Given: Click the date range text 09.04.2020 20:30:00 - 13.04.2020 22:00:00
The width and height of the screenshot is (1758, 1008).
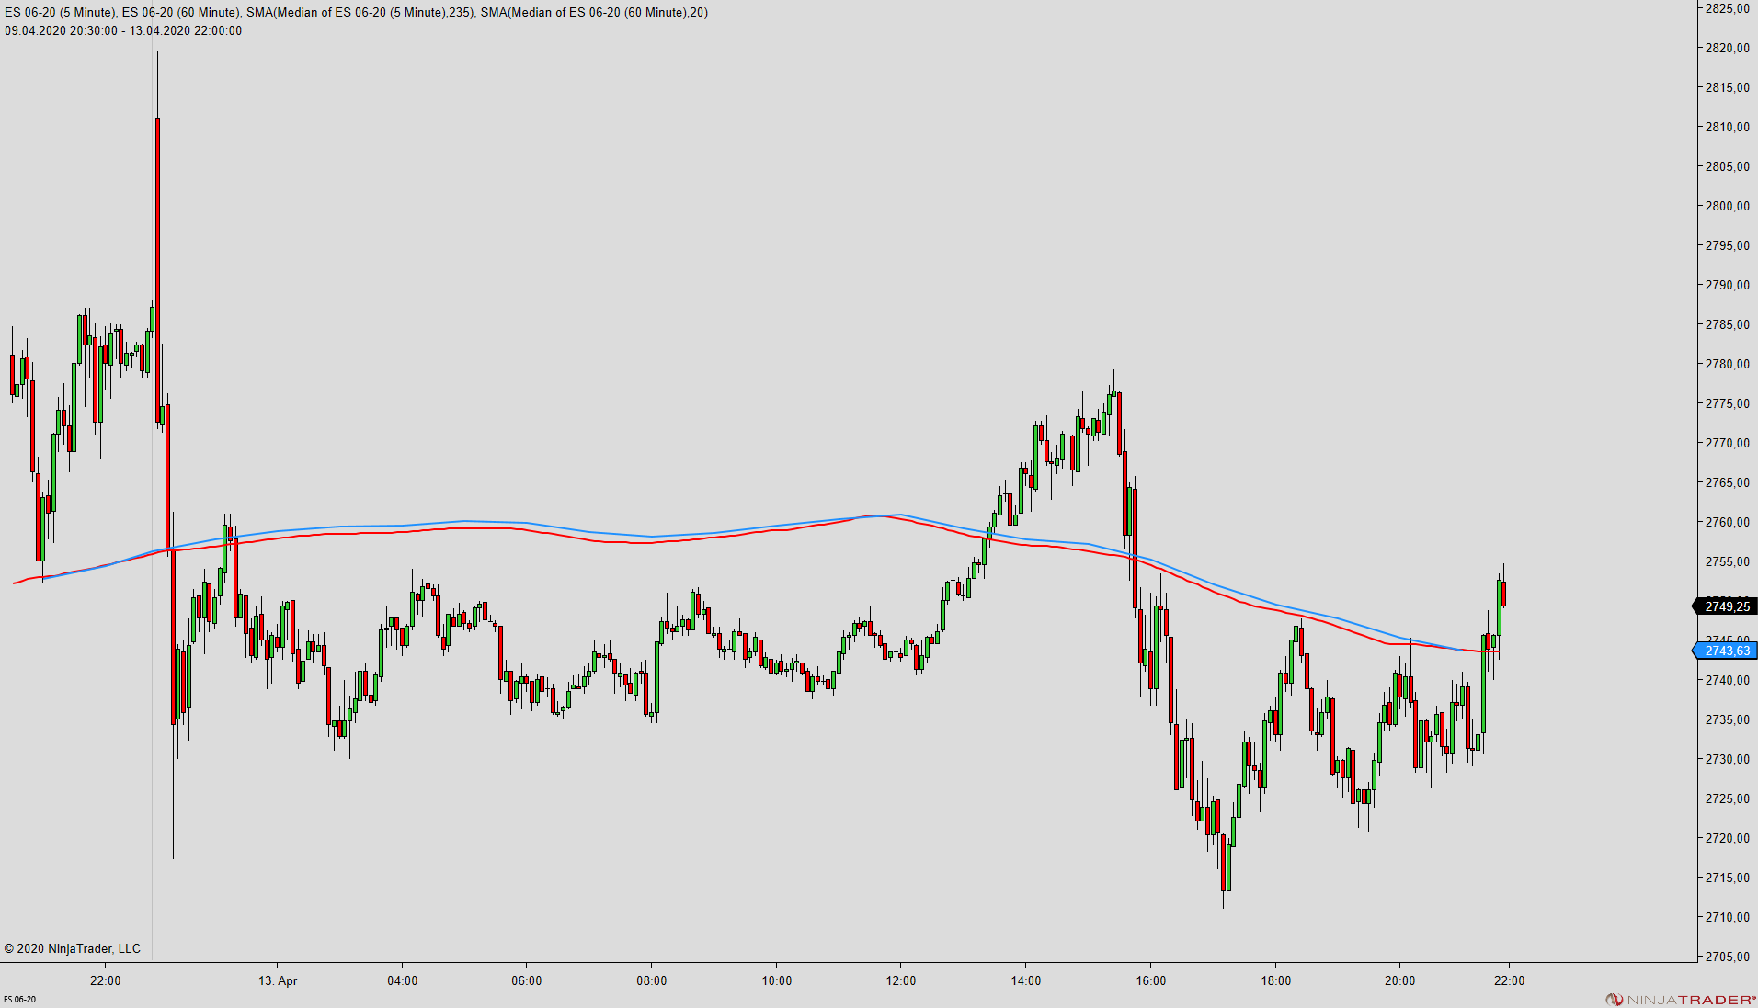Looking at the screenshot, I should (x=123, y=31).
